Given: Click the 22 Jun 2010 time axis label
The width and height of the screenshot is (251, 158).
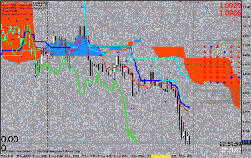Looking at the screenshot, I should [7, 156].
